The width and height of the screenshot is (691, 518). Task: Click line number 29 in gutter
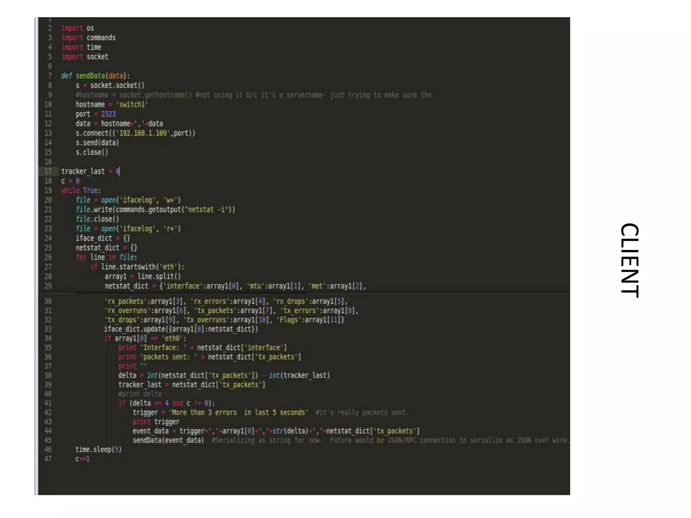pyautogui.click(x=48, y=286)
